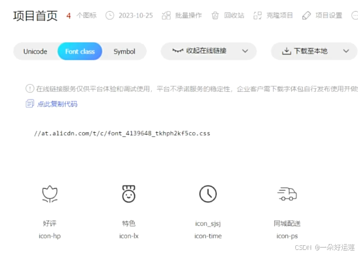Click the 项目首页 heading
Viewport: 358px width, 254px height.
pos(35,16)
